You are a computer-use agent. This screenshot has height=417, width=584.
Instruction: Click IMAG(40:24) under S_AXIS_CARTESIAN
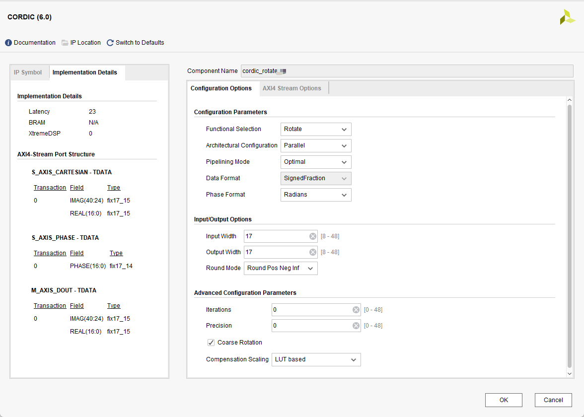tap(86, 201)
